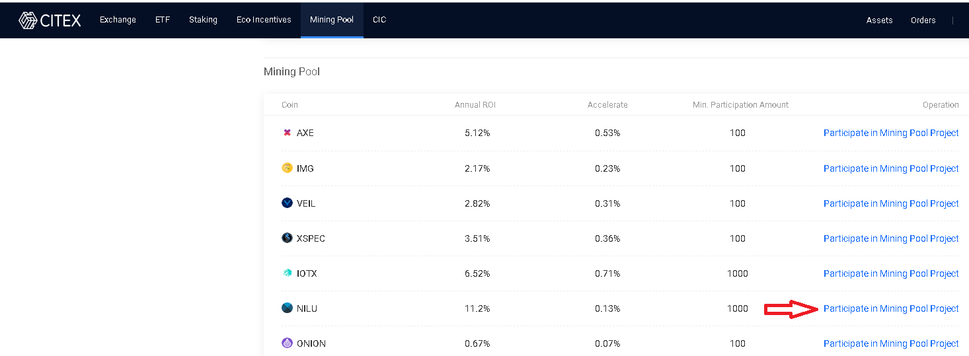
Task: Select the Mining Pool tab
Action: tap(332, 20)
